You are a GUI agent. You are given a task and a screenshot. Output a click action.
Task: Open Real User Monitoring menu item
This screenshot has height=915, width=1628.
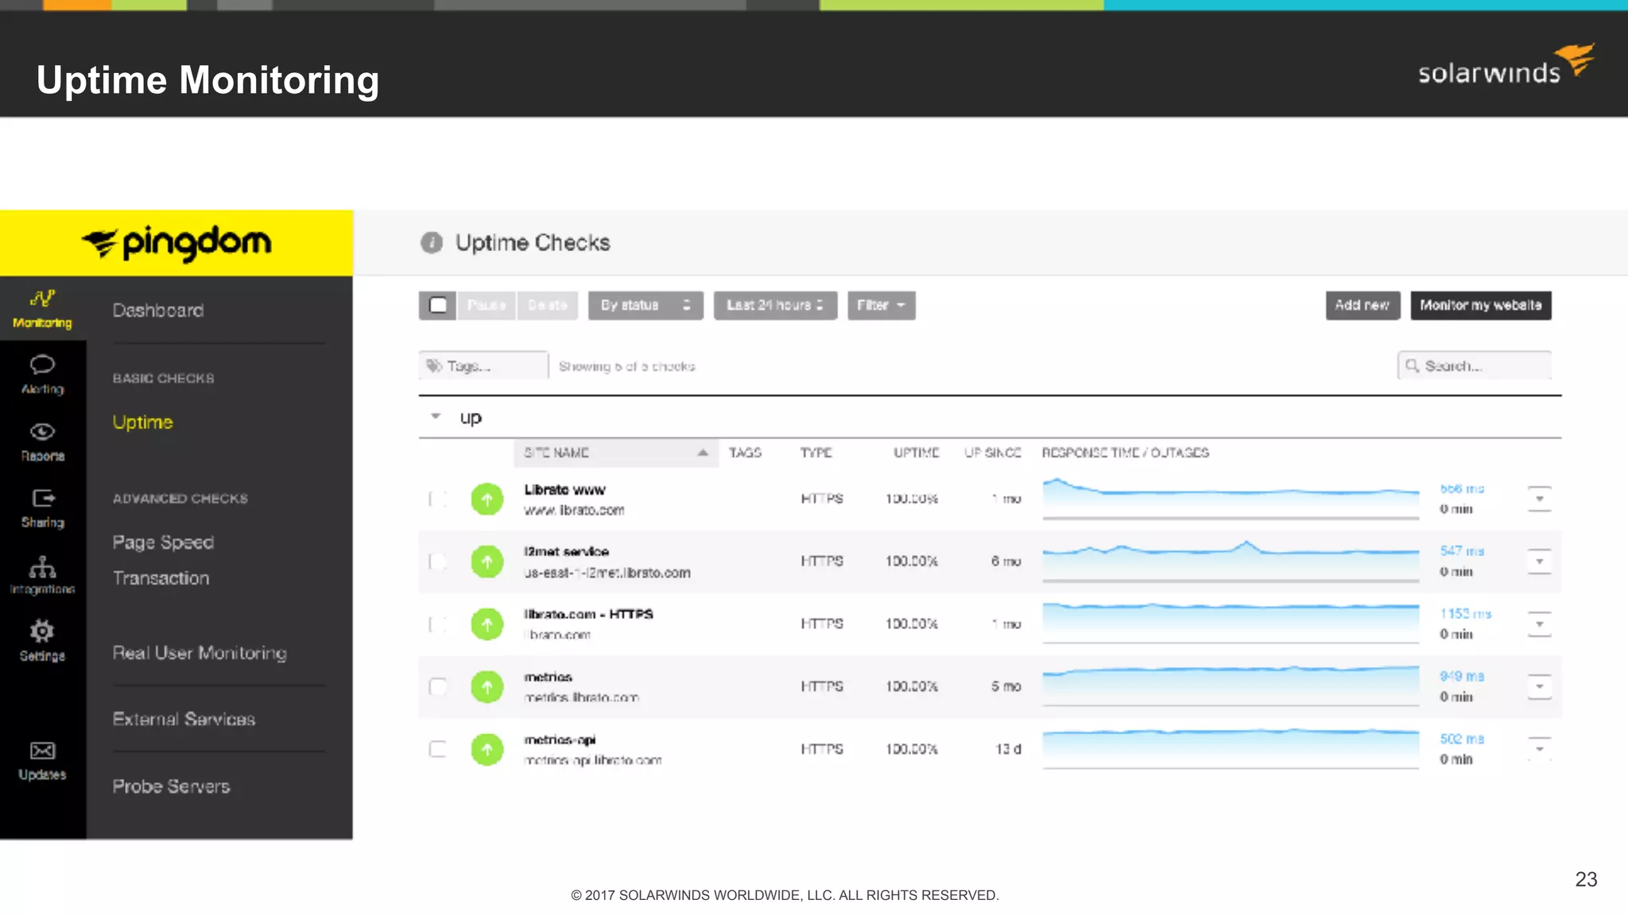(x=200, y=653)
